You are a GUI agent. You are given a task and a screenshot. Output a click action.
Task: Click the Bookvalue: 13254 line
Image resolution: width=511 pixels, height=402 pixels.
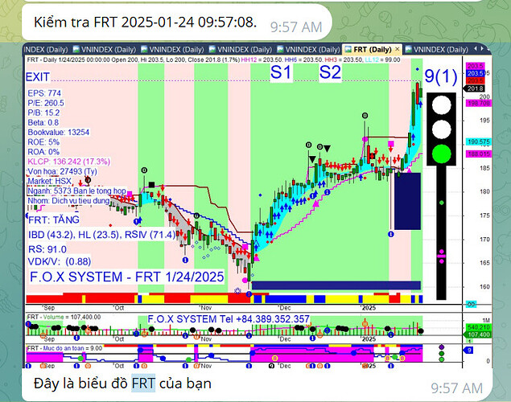pyautogui.click(x=58, y=132)
